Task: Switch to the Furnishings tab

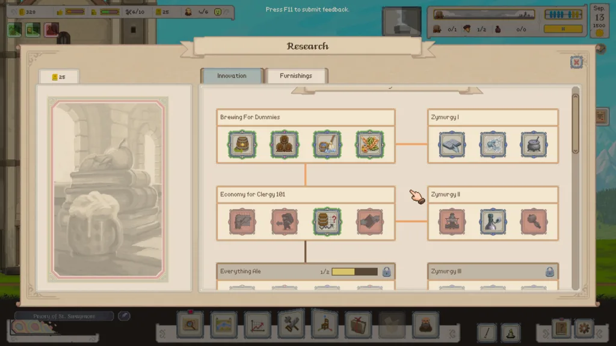Action: coord(296,76)
